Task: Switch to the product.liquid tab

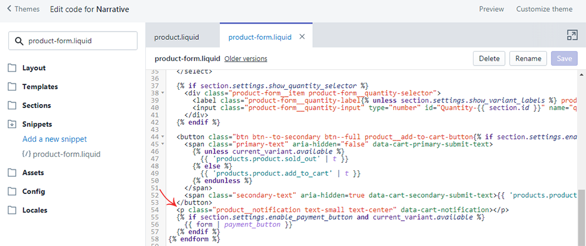Action: pos(176,37)
